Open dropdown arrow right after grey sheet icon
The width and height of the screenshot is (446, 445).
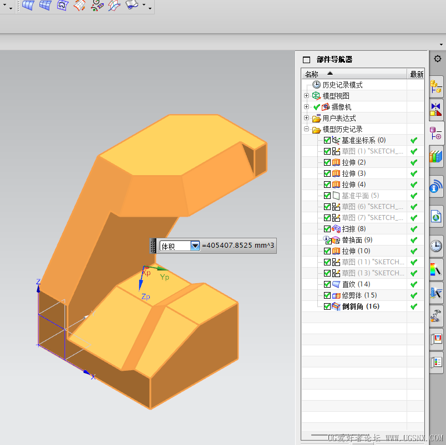[144, 5]
